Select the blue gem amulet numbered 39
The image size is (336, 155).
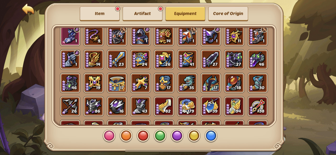coord(211,106)
